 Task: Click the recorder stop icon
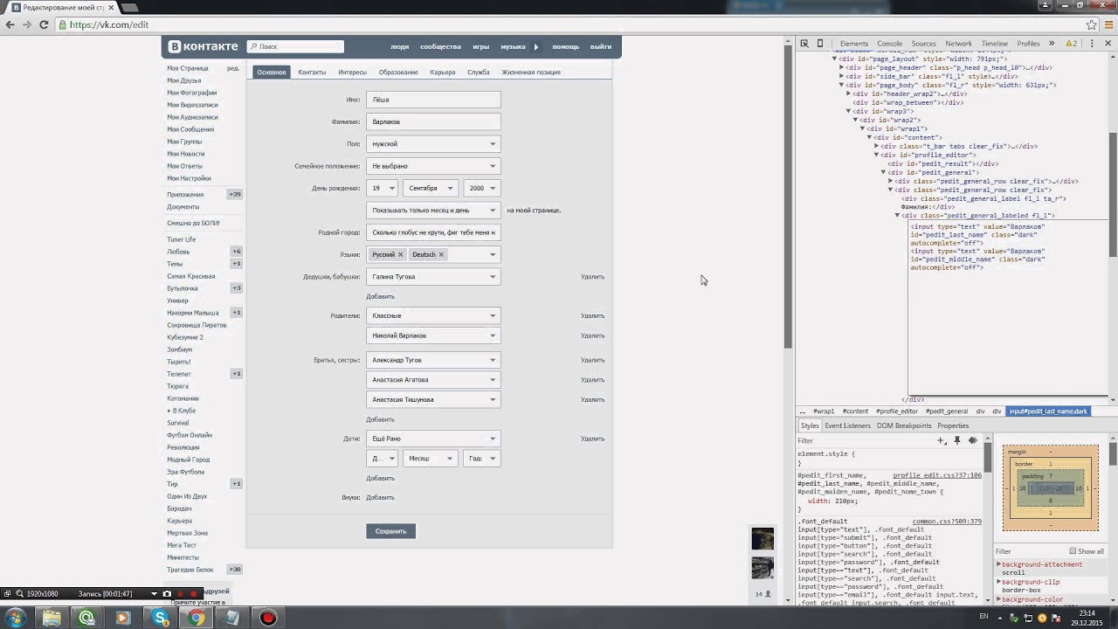pos(194,594)
